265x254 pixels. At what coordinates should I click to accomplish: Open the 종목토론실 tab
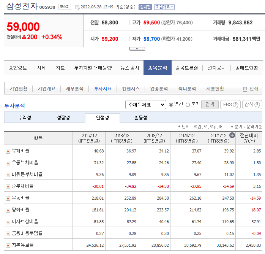point(186,68)
